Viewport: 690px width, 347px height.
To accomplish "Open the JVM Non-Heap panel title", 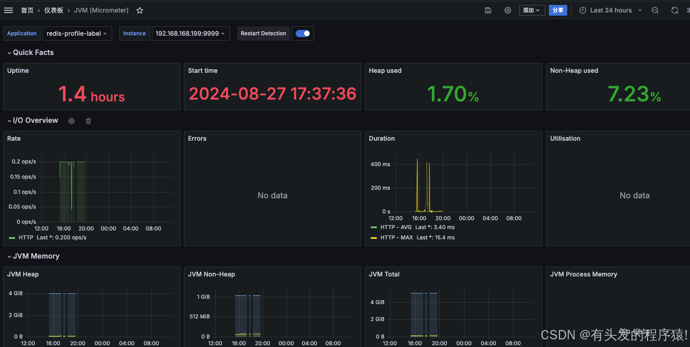I will click(x=211, y=274).
